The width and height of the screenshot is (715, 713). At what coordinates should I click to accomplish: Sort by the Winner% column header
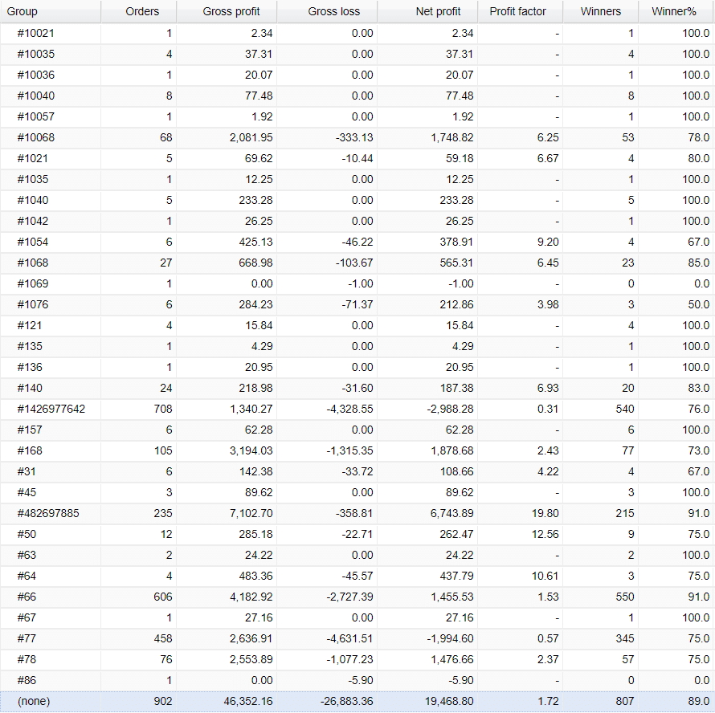pos(675,11)
